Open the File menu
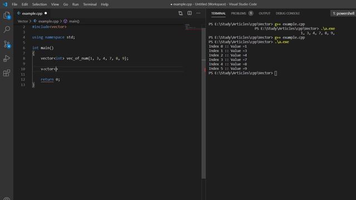 [14, 4]
